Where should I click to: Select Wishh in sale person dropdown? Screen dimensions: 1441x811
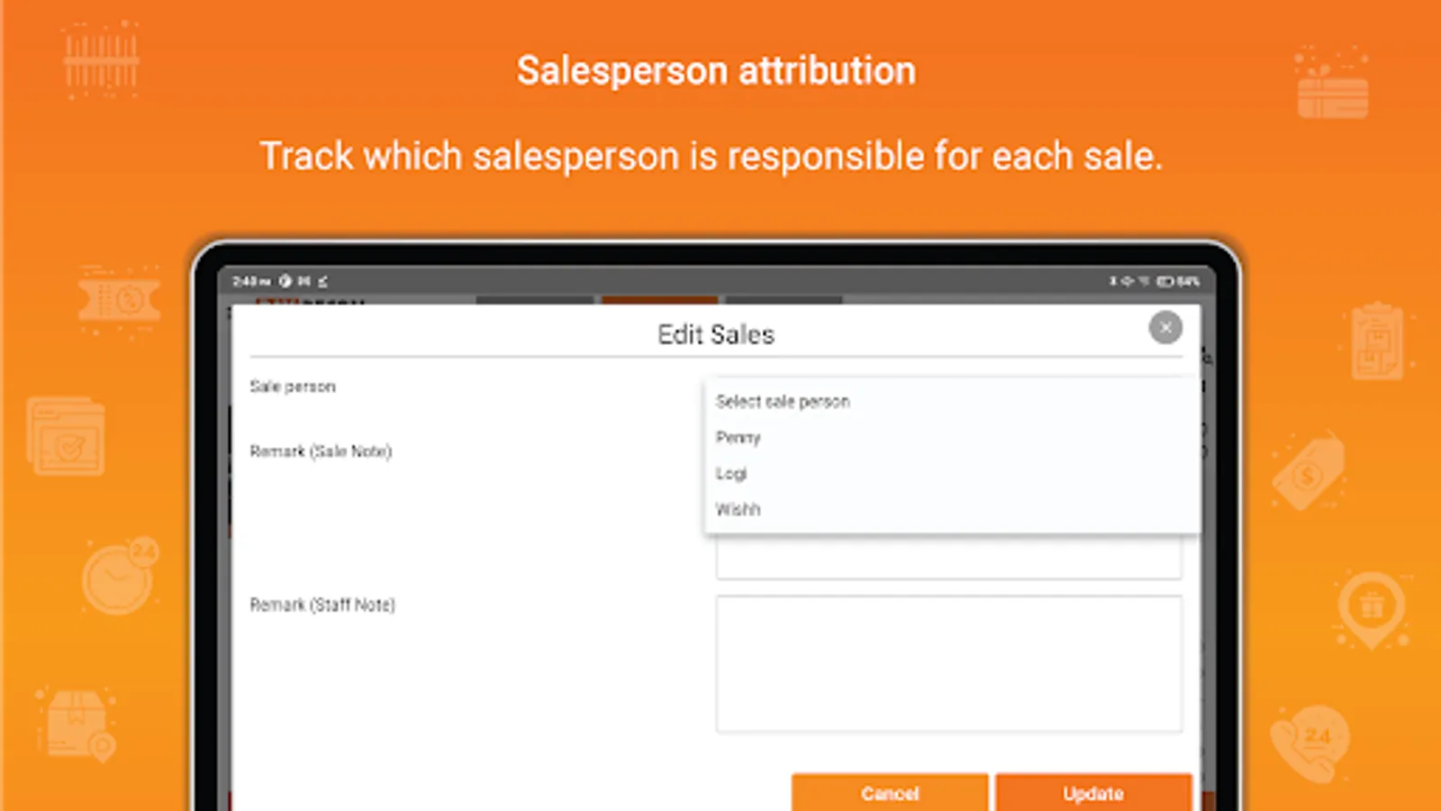pos(739,510)
